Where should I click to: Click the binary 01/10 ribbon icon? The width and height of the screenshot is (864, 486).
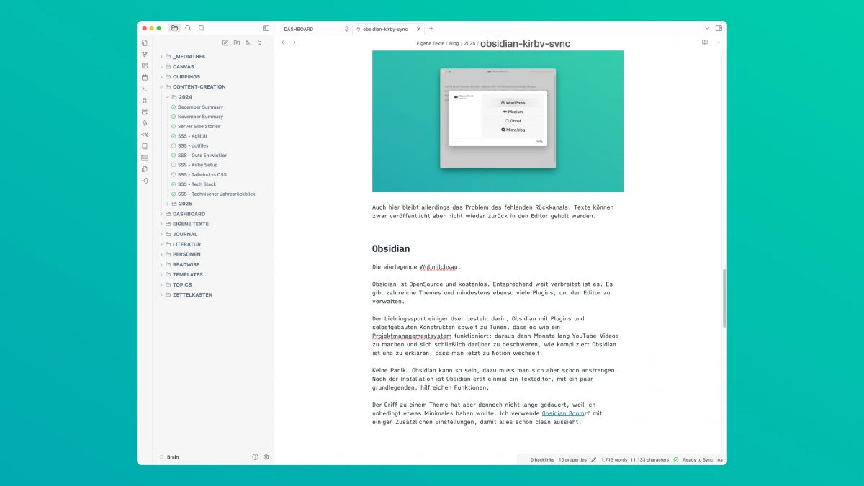point(145,100)
